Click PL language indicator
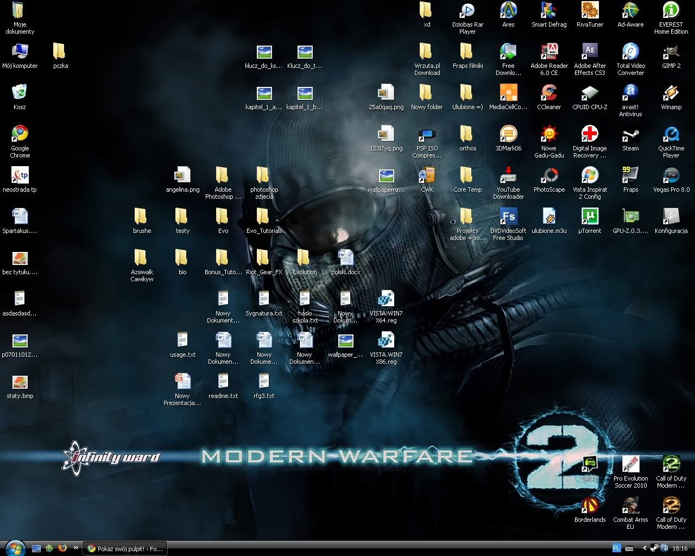695x556 pixels. pyautogui.click(x=616, y=548)
